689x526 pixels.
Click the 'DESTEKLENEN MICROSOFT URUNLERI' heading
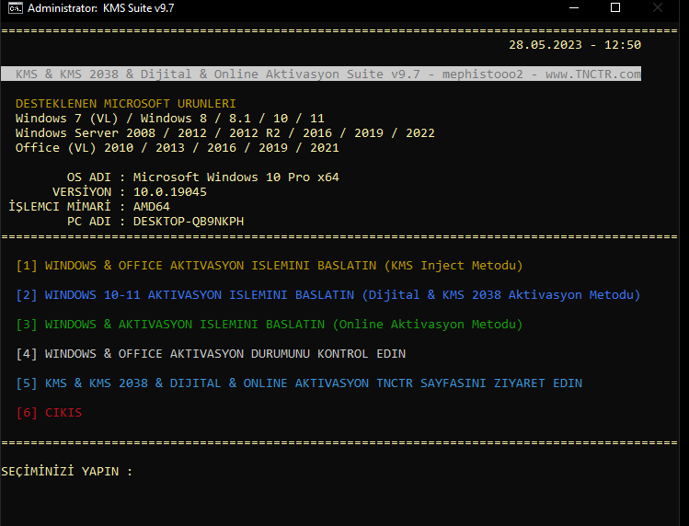click(126, 104)
